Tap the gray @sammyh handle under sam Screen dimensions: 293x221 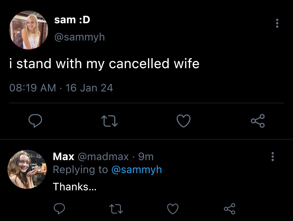(79, 37)
